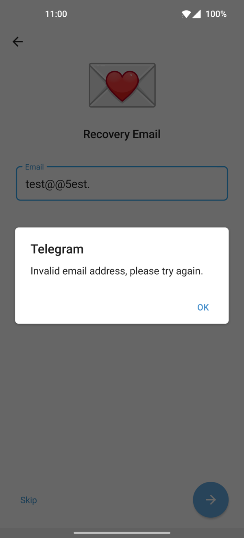This screenshot has width=244, height=538.
Task: Tap the entered text test@@5est.
Action: (57, 184)
